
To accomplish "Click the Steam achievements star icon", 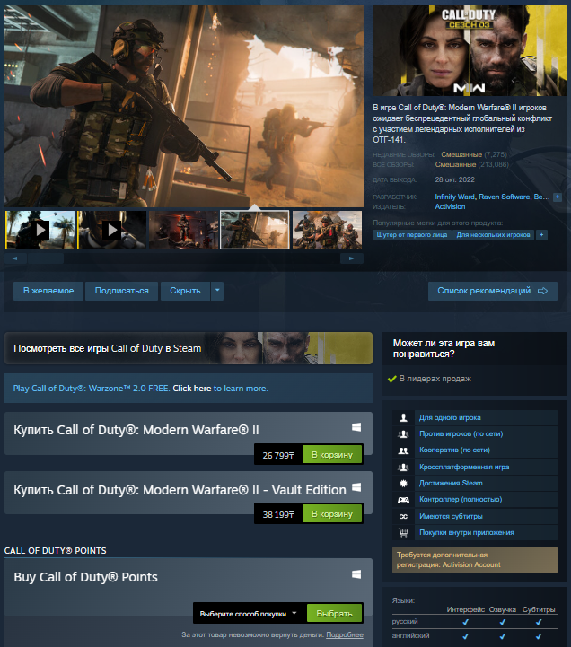I will click(x=403, y=483).
